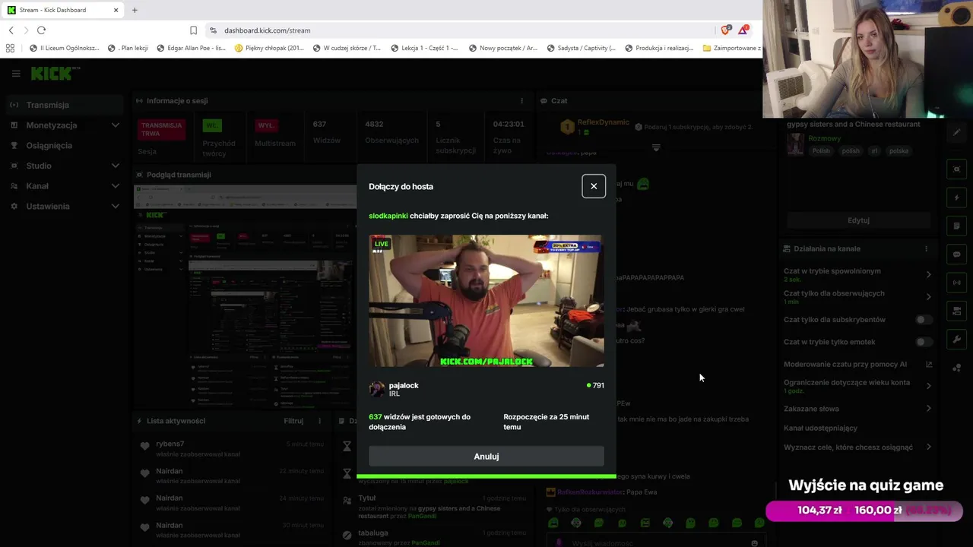Click the emoji picker icon in chat input
973x547 pixels.
pos(754,543)
